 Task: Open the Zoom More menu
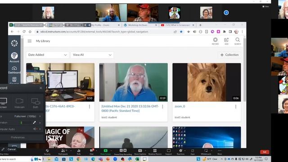pyautogui.click(x=220, y=152)
